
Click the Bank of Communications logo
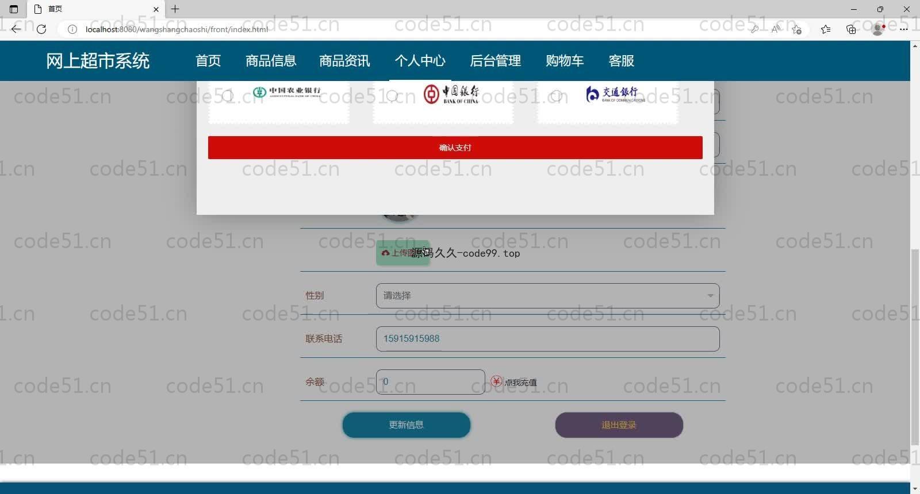615,94
